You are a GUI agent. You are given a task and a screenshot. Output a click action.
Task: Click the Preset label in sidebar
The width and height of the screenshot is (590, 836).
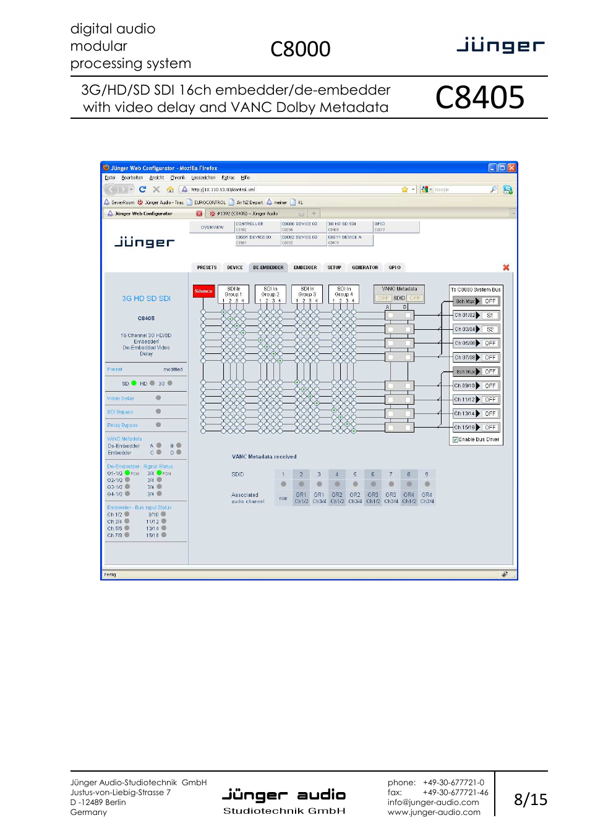pos(114,369)
